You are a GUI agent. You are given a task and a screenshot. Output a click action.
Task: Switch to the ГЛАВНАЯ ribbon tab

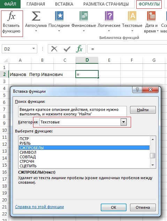pos(36,4)
